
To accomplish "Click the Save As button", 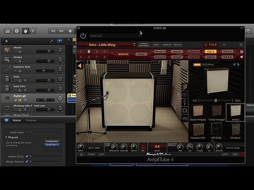I will click(x=167, y=45).
